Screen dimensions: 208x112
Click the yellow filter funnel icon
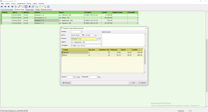(x=40, y=7)
